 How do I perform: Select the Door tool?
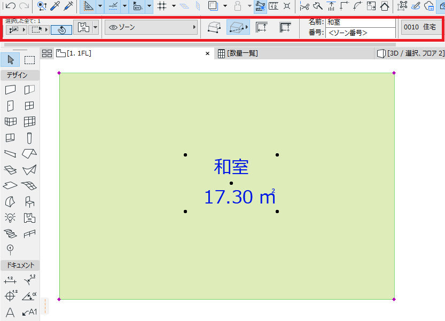tap(11, 106)
